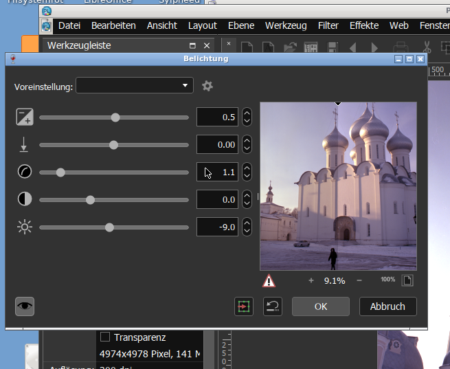Set preview zoom to 100%
Image resolution: width=450 pixels, height=369 pixels.
point(387,280)
